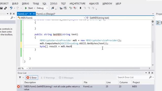Click the horizontal scrollbar thumb
Screen dimensions: 162x91
pos(86,68)
